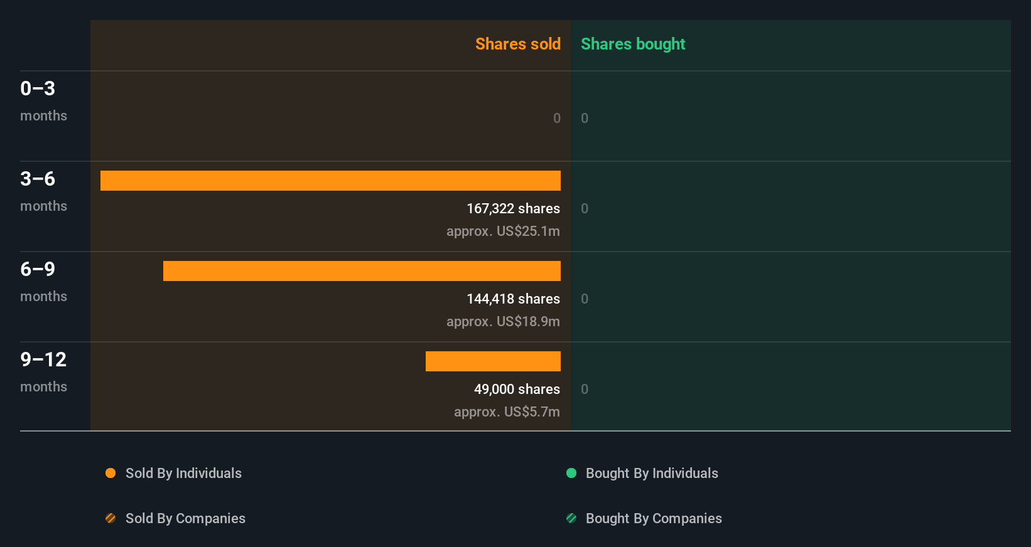The image size is (1031, 547).
Task: Click the 6–9 months orange sold bar
Action: coord(362,271)
